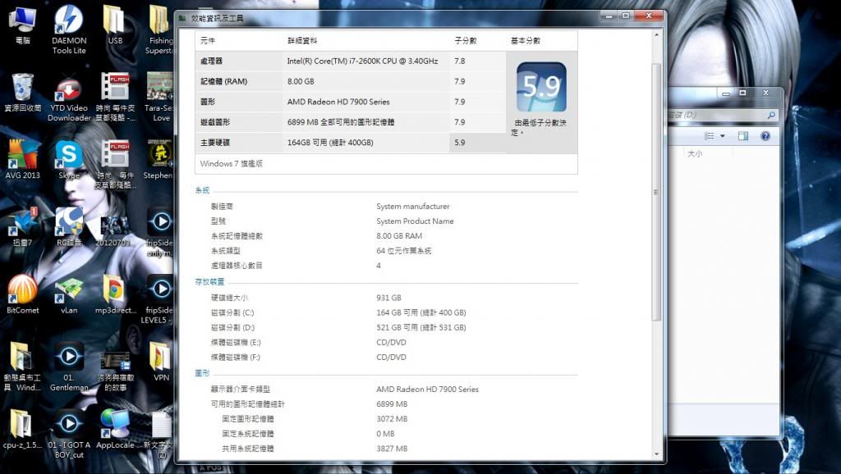841x474 pixels.
Task: Open AVG 2013 antivirus icon
Action: coord(23,154)
